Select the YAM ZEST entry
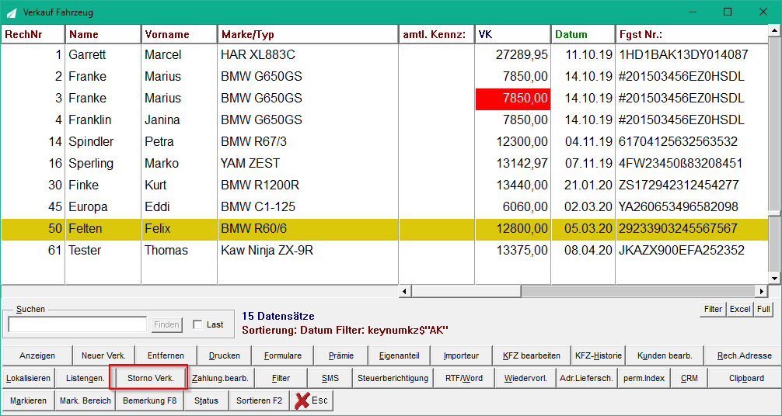 (308, 164)
